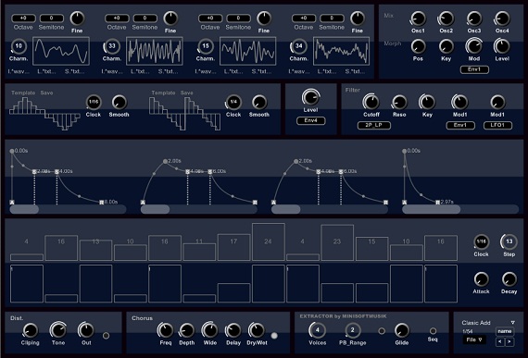
Task: Click Save above the second LFO shape
Action: (x=186, y=93)
